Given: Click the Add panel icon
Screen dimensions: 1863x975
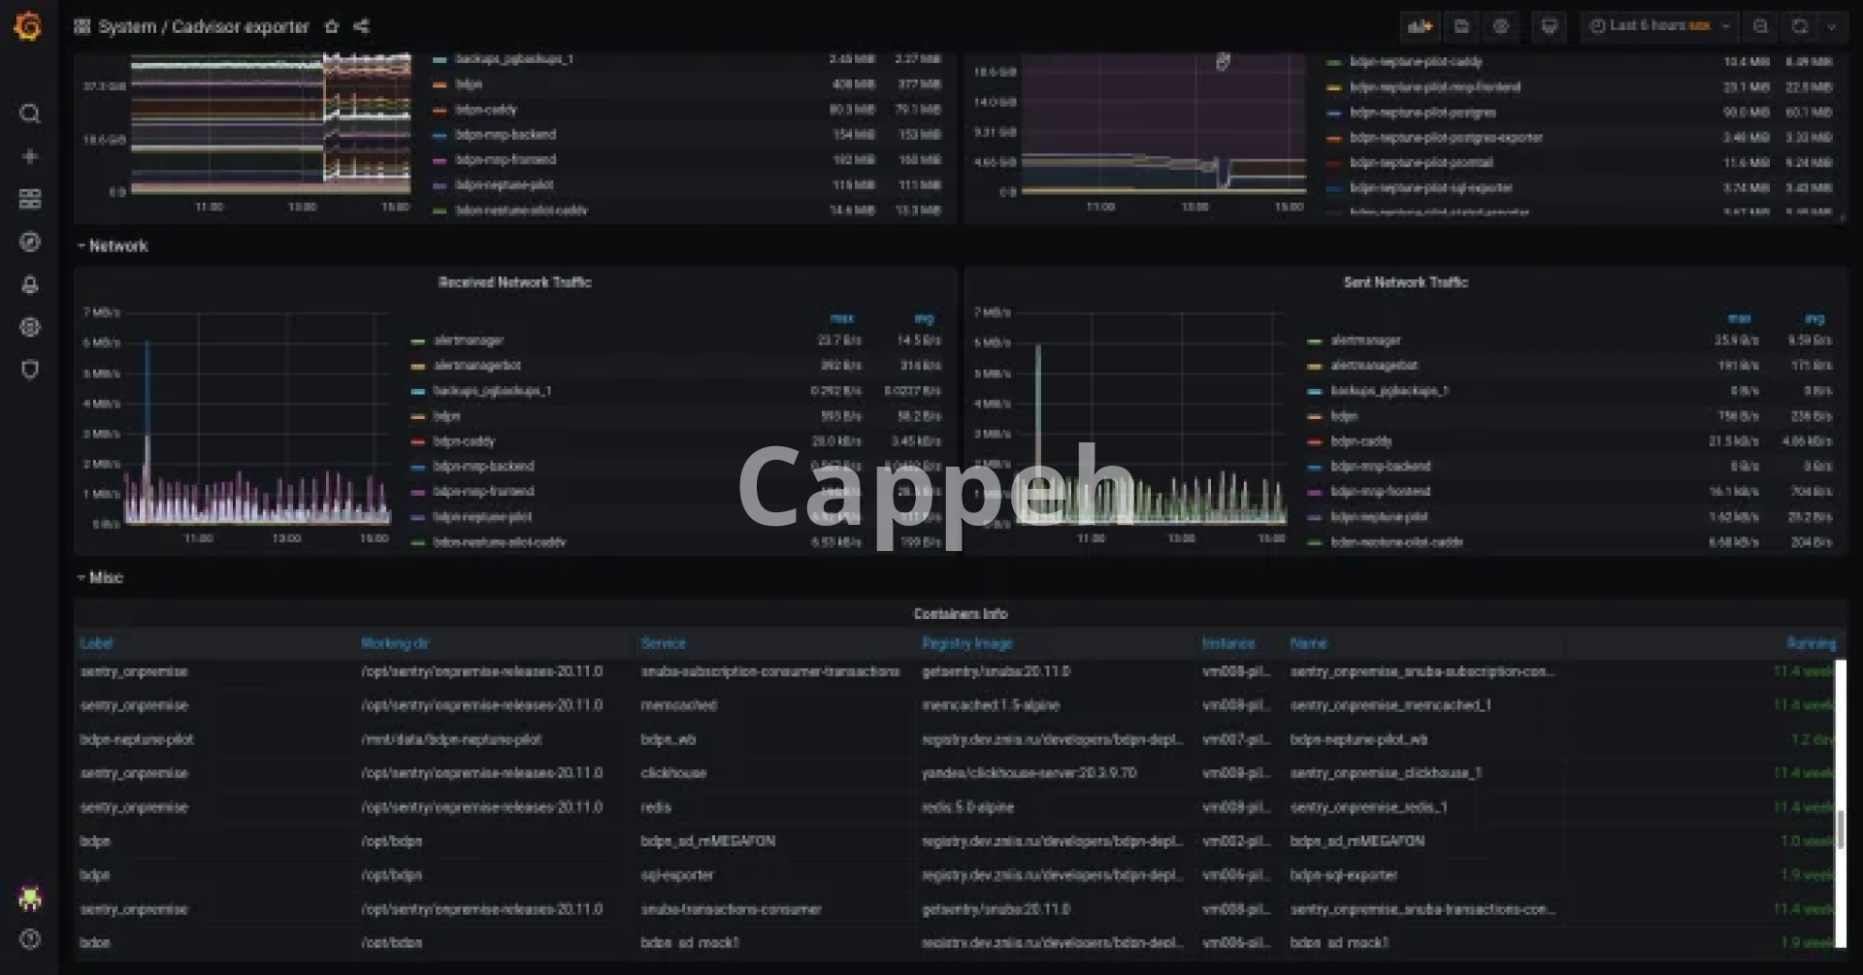Looking at the screenshot, I should point(1420,26).
